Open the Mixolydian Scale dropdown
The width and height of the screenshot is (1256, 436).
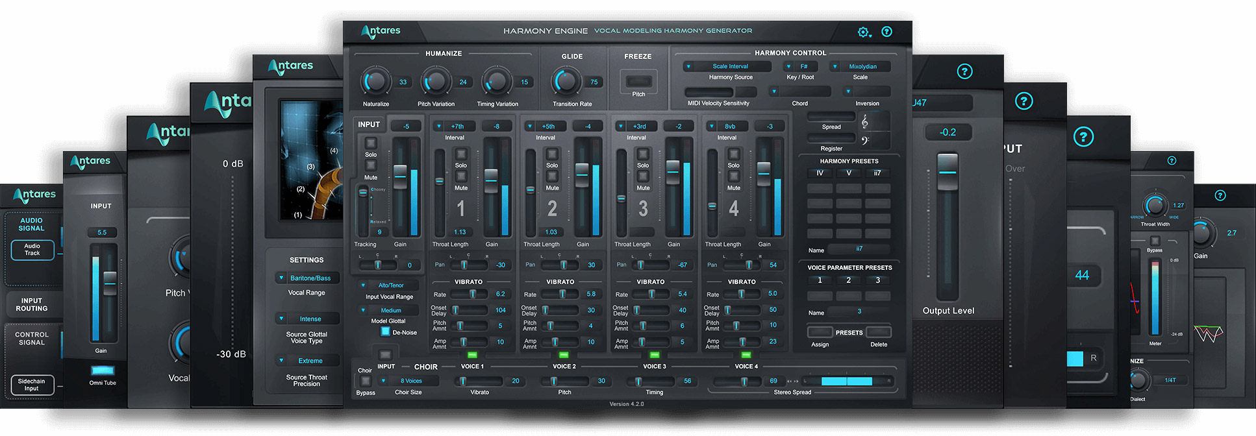click(860, 66)
